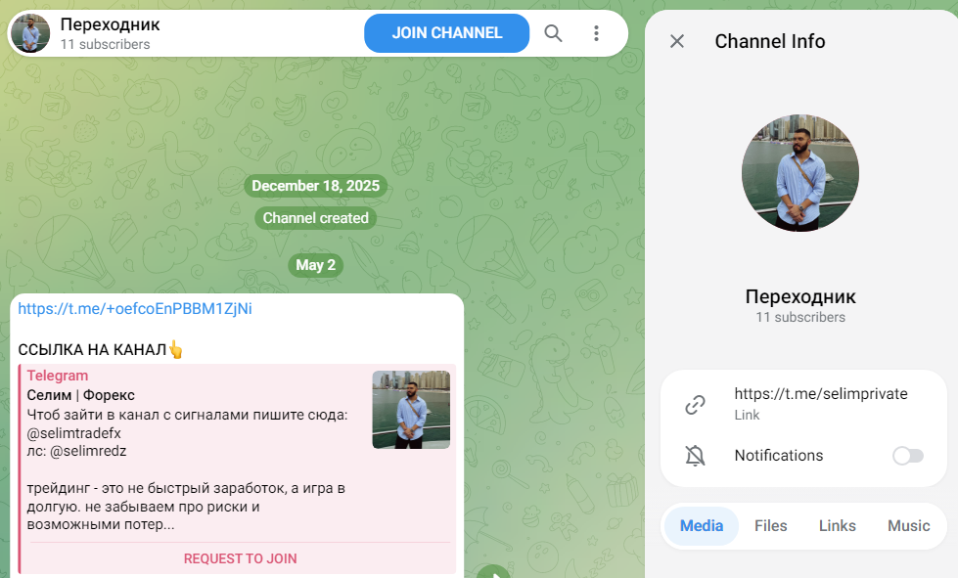Copy the https://t.me/selimprivate link
The height and width of the screenshot is (578, 958).
click(x=821, y=394)
